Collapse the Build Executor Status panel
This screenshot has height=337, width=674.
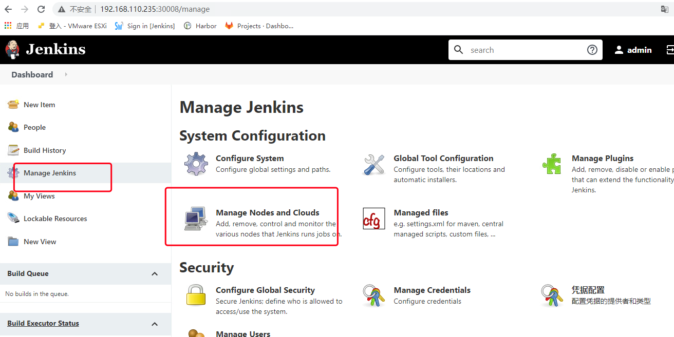155,324
